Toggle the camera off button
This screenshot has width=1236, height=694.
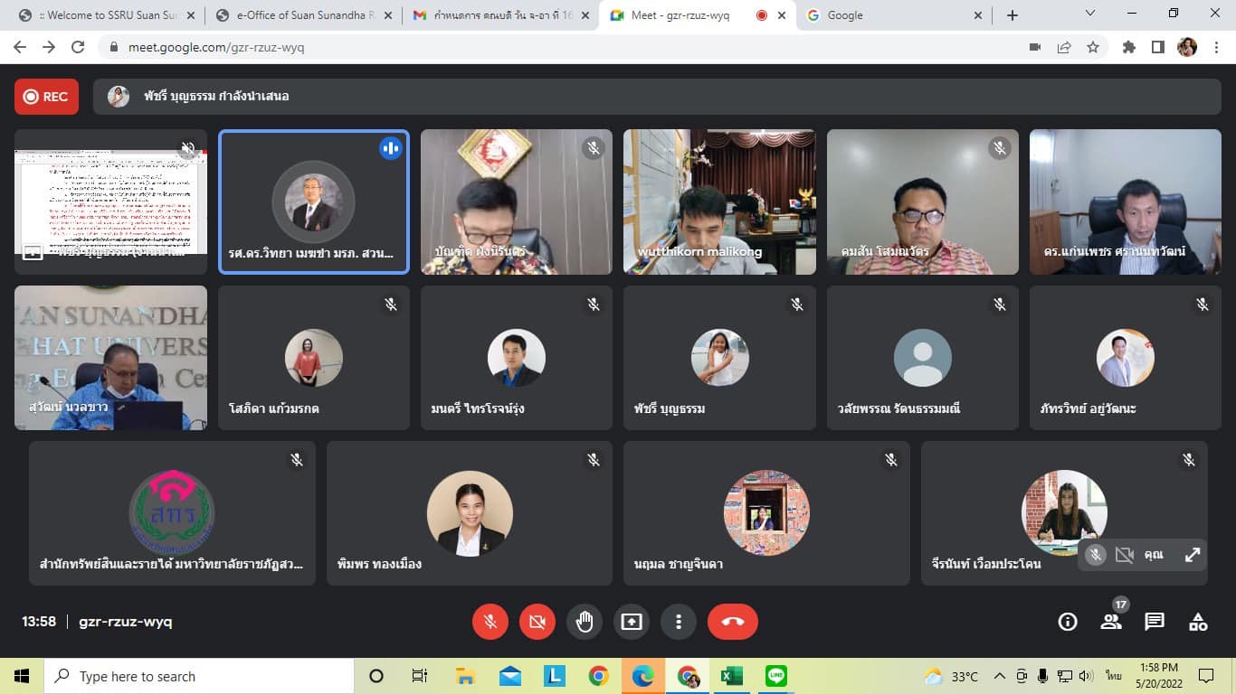coord(537,622)
